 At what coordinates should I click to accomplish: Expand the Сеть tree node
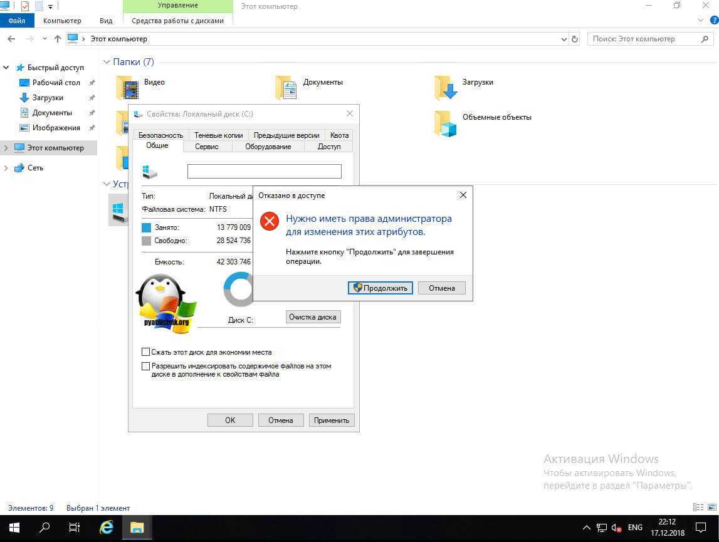pos(6,168)
